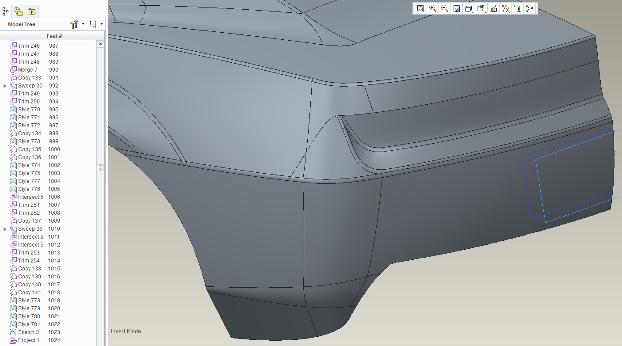Select the Copy 140 feature
The image size is (622, 346).
coord(29,285)
